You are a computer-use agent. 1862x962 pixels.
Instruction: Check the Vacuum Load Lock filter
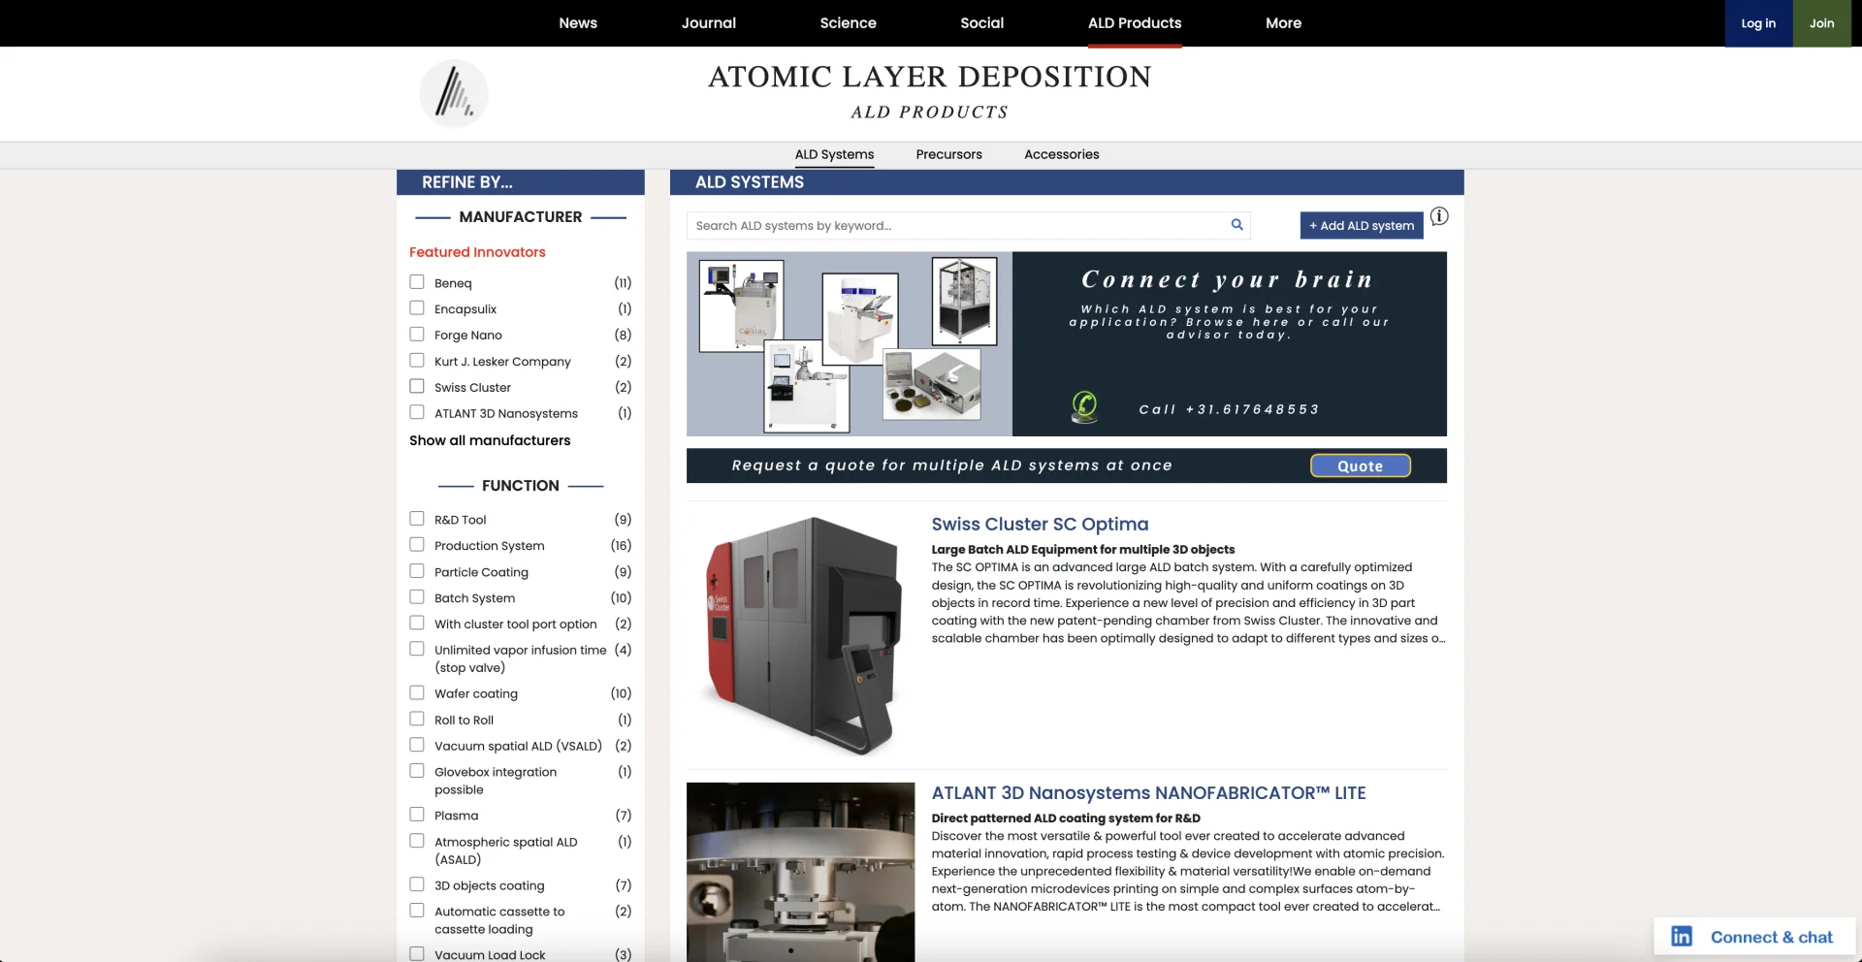pos(416,953)
